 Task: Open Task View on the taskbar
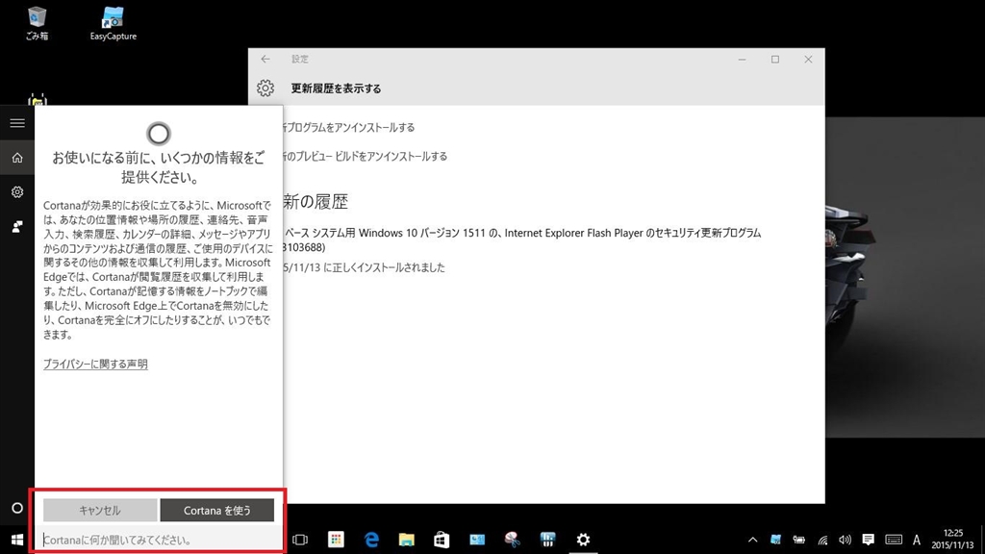tap(300, 540)
